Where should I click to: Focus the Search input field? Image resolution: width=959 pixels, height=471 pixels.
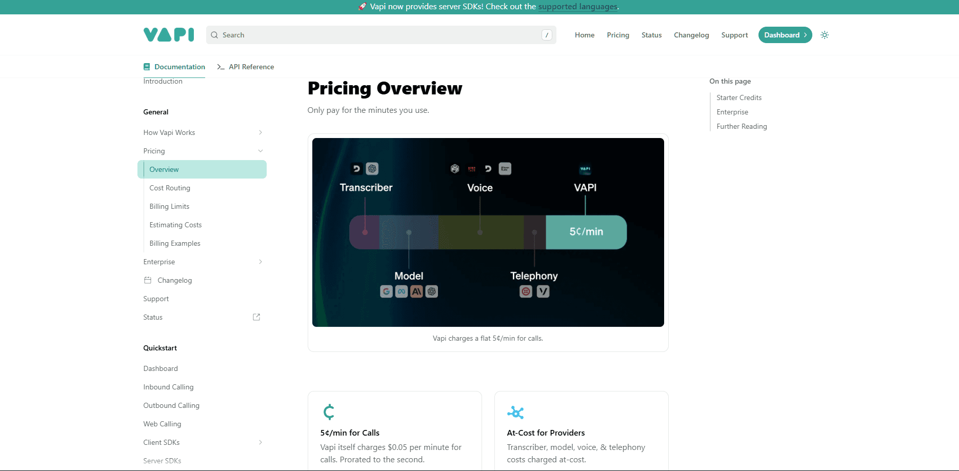pyautogui.click(x=381, y=35)
